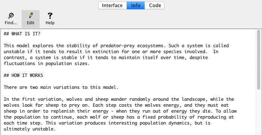Open Help via the question mark icon
Image resolution: width=262 pixels, height=135 pixels.
(50, 16)
